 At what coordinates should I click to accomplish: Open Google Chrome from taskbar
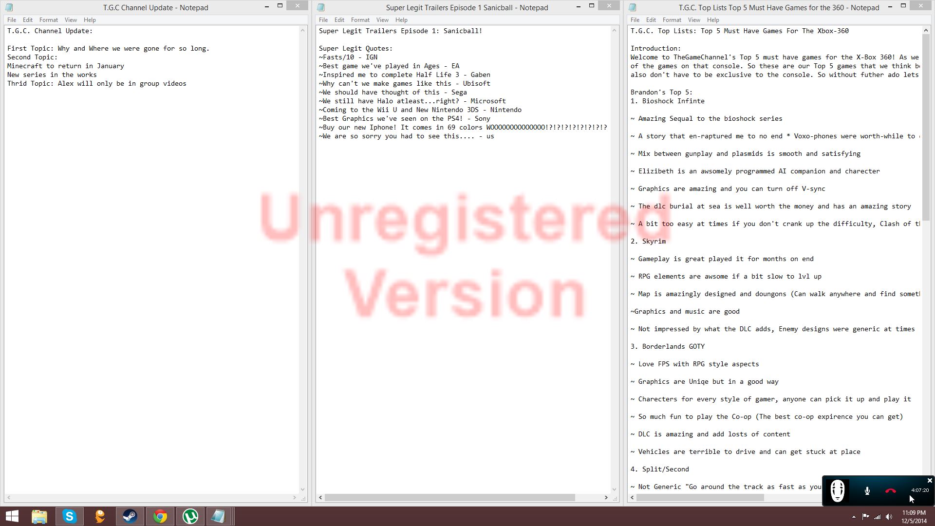click(160, 516)
